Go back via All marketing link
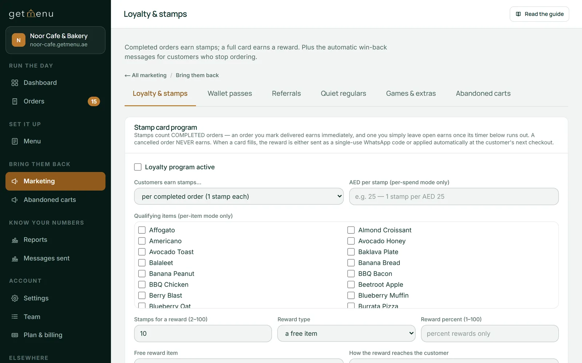This screenshot has width=582, height=363. pos(145,76)
